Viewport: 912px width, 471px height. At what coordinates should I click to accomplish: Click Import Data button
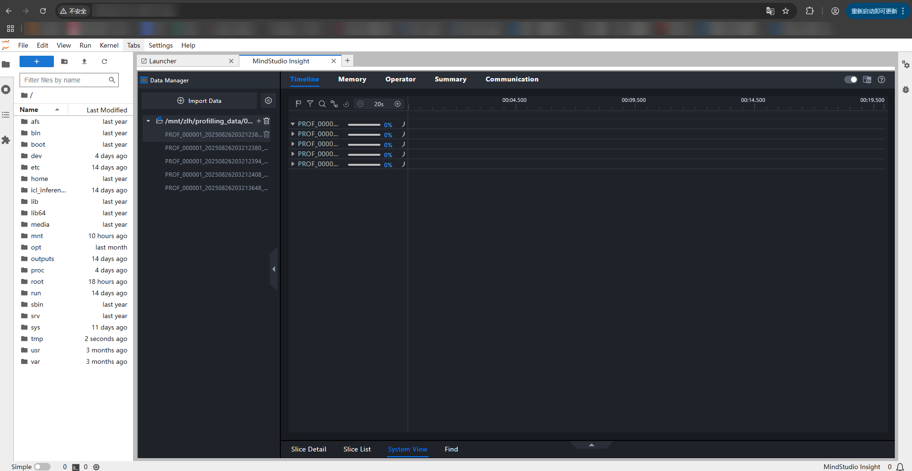(x=199, y=100)
